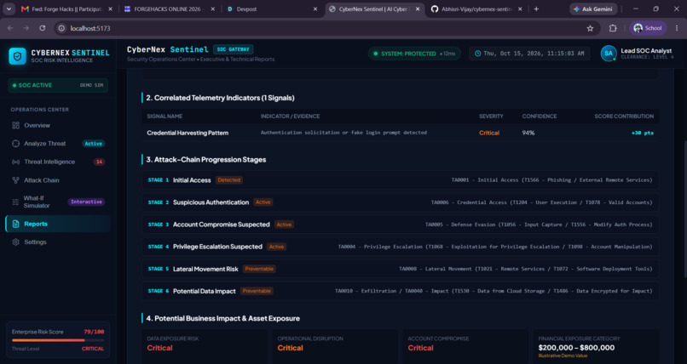Bookmark this page with the star icon

coord(590,28)
